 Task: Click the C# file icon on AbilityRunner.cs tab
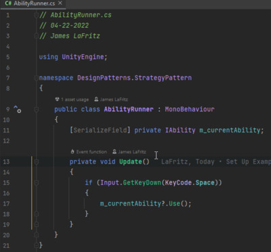coord(8,3)
